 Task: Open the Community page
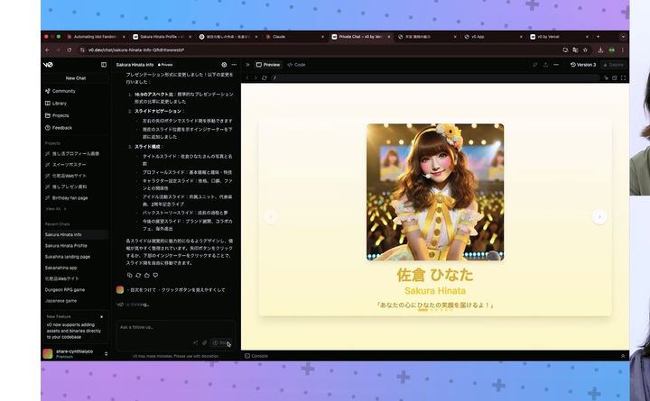[63, 91]
